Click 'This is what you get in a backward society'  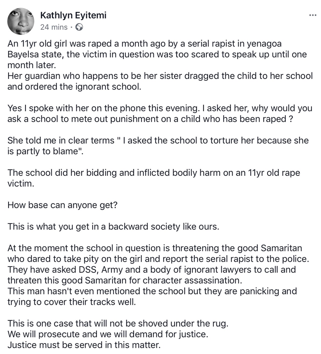pos(113,226)
